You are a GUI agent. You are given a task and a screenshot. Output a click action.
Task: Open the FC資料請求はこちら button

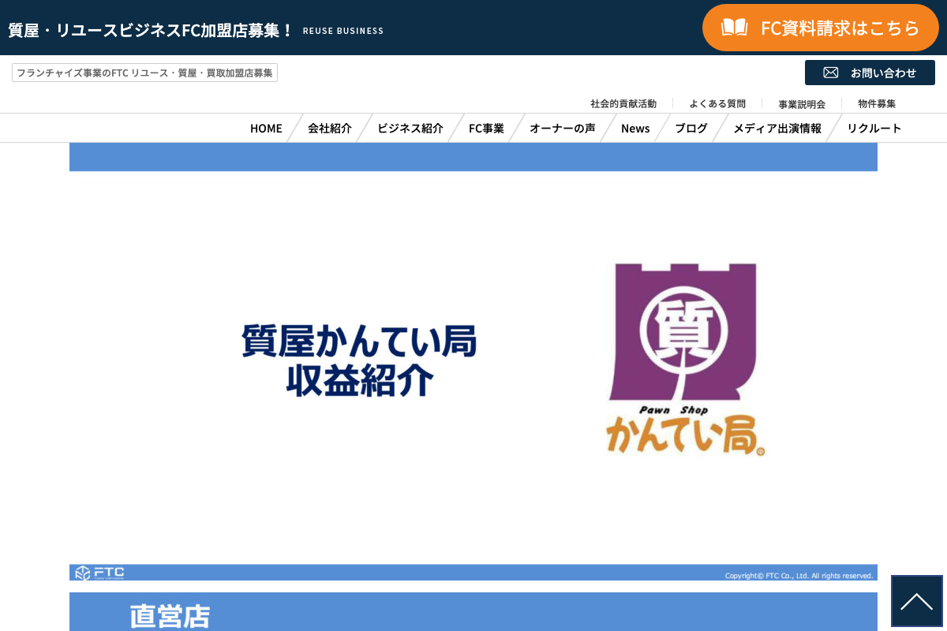pos(821,28)
